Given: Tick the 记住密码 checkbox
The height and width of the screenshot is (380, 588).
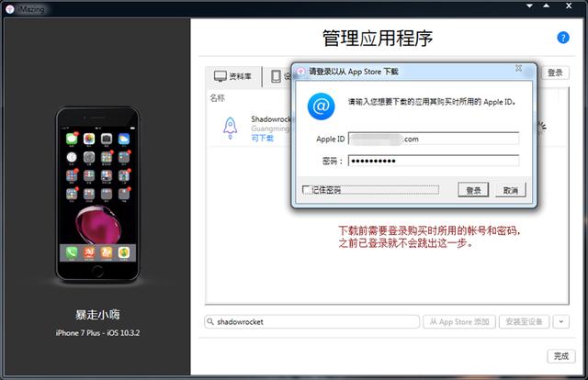Looking at the screenshot, I should [307, 190].
